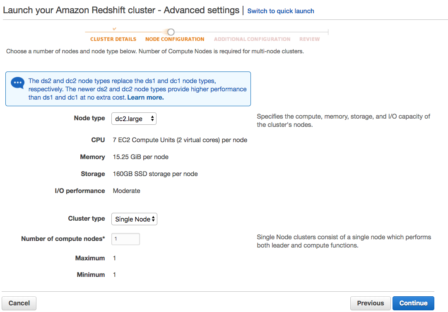The height and width of the screenshot is (312, 448).
Task: Click the Previous button
Action: (x=370, y=303)
